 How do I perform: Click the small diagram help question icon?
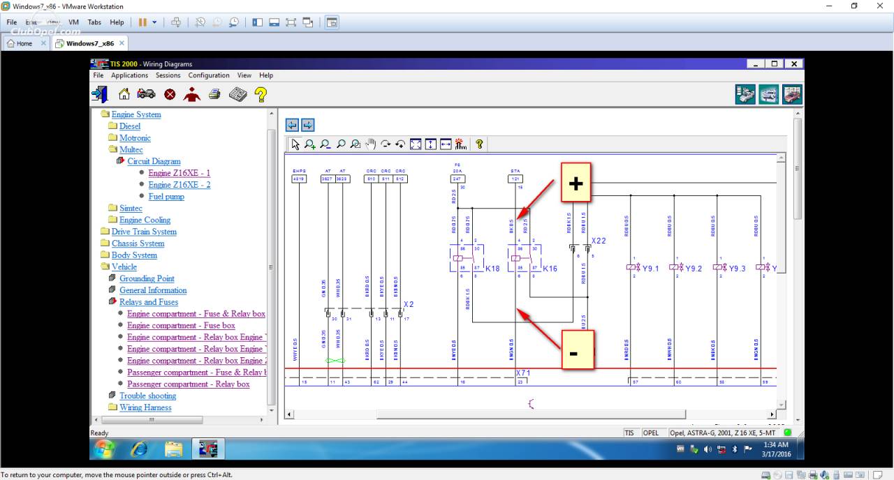[x=479, y=144]
